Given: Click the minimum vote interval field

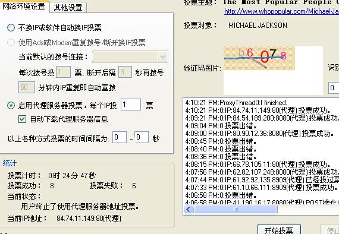Looking at the screenshot, I should (120, 137).
